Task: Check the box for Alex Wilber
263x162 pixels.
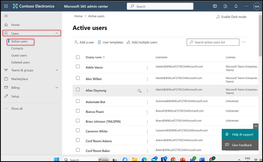Action: [x=78, y=78]
